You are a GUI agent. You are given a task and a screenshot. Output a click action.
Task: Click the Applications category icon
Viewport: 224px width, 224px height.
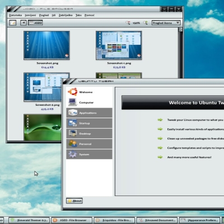tap(73, 113)
